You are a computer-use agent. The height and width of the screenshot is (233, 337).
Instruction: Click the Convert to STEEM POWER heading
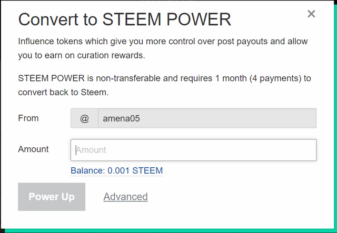[x=124, y=20]
